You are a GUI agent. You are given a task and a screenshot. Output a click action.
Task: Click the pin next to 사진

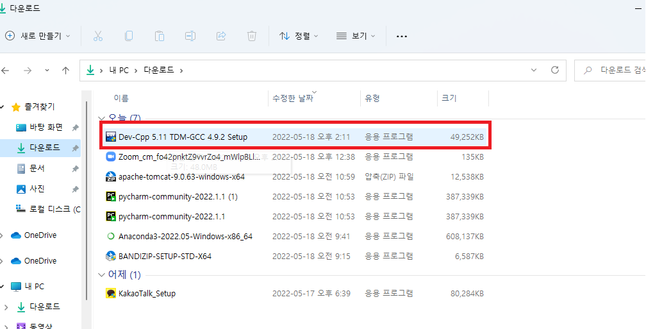pos(75,189)
